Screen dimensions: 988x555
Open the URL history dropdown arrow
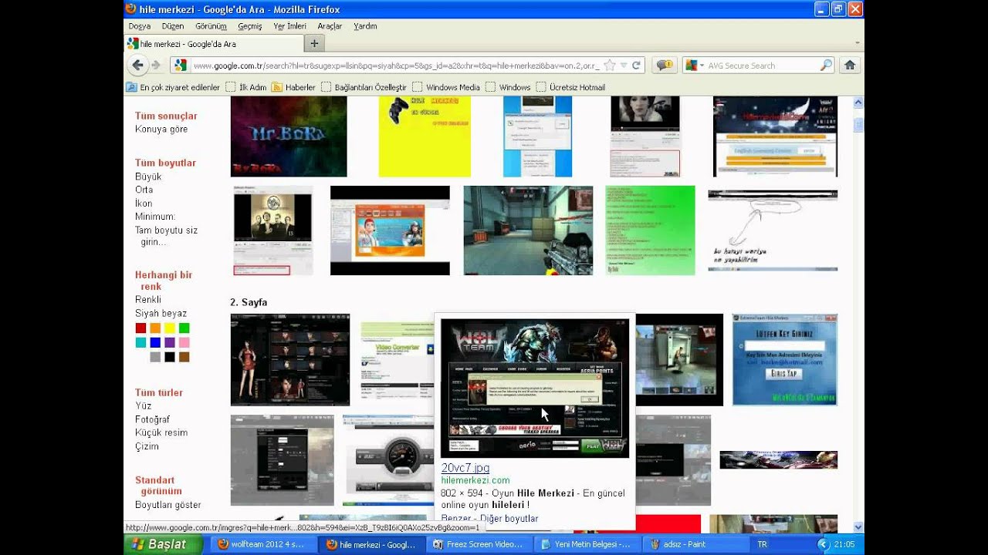624,66
